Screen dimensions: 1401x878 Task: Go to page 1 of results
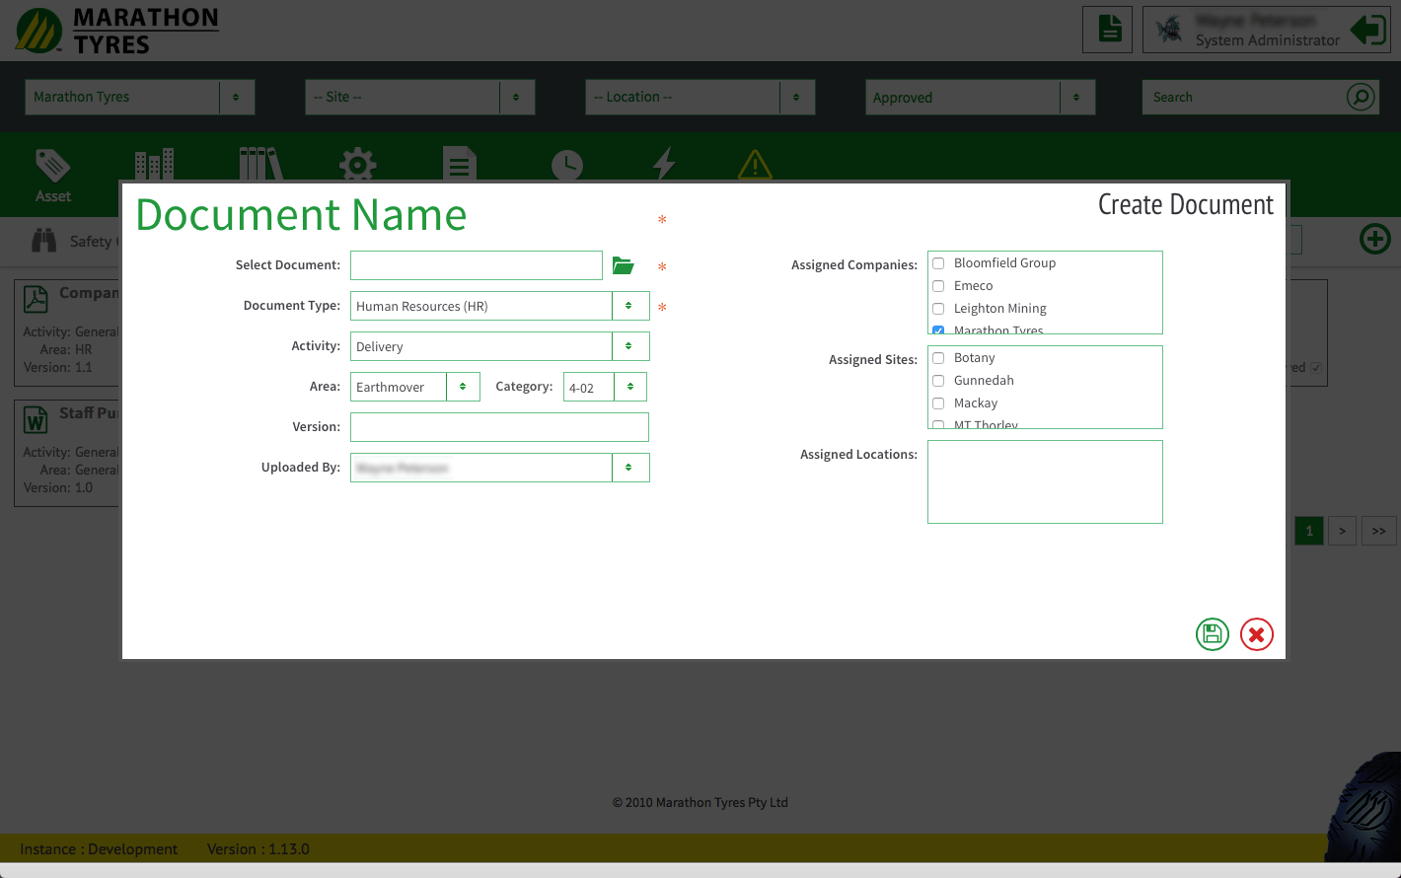click(1308, 531)
